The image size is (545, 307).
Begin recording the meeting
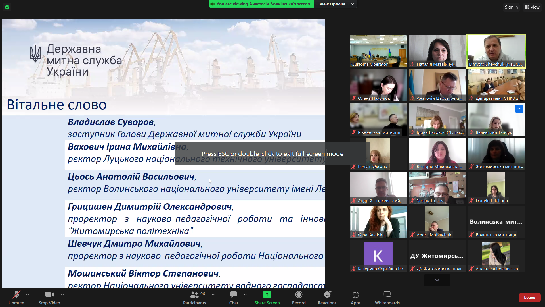click(299, 297)
